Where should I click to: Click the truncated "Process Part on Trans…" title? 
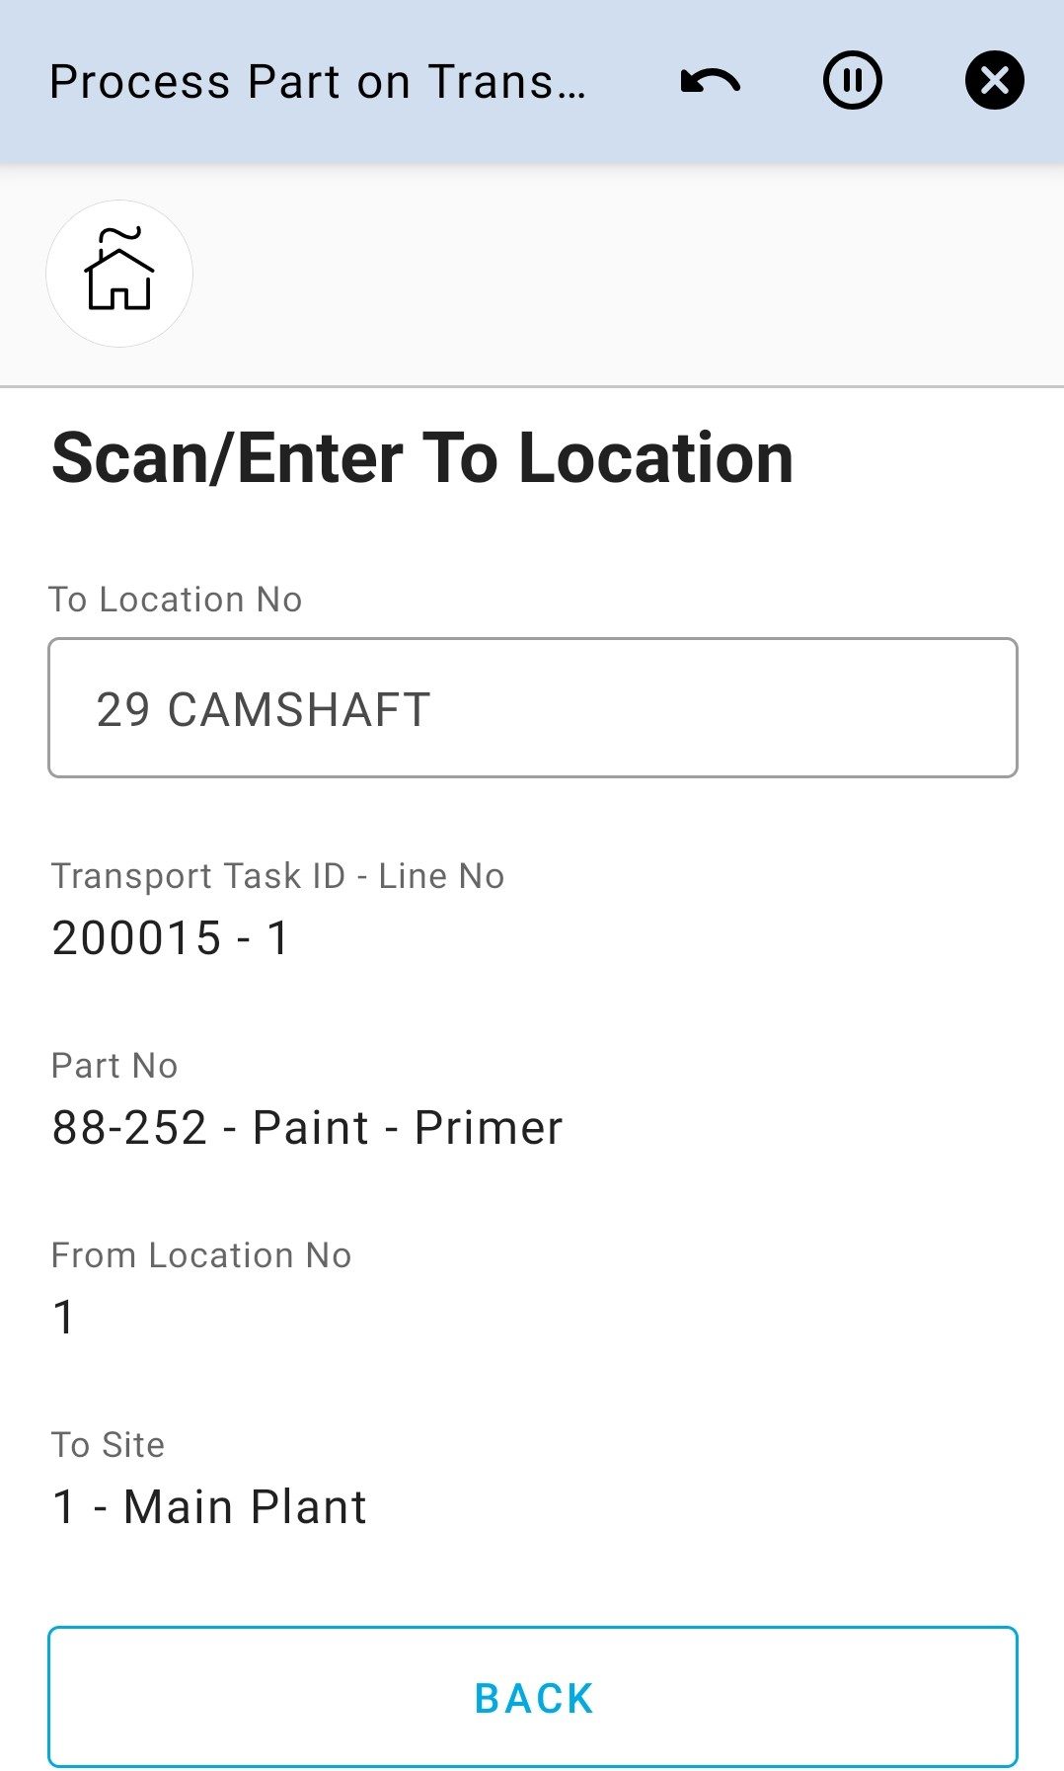tap(318, 82)
